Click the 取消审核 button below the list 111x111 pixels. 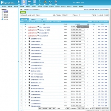[x=45, y=109]
